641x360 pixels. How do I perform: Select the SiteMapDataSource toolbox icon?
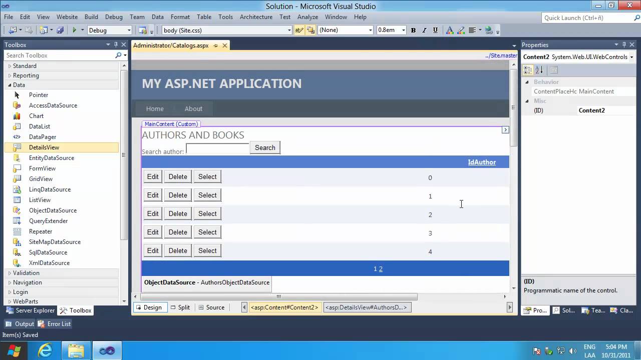pyautogui.click(x=17, y=242)
